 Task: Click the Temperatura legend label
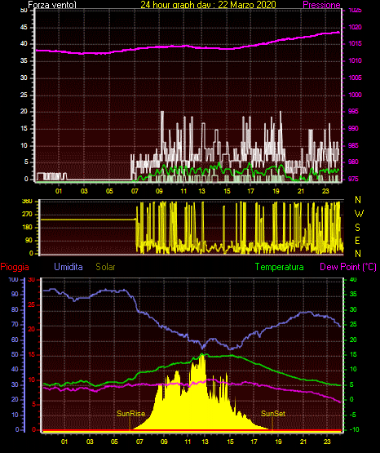tap(279, 267)
